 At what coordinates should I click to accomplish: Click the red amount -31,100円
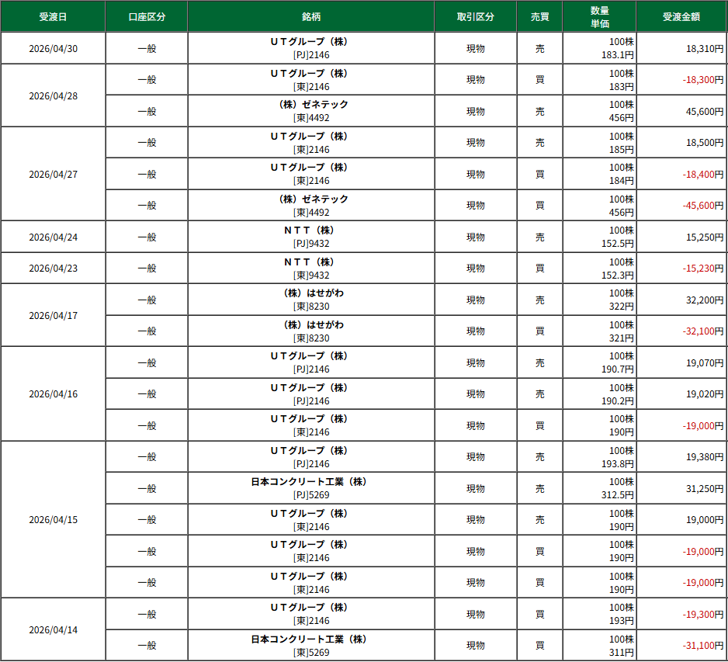(702, 645)
